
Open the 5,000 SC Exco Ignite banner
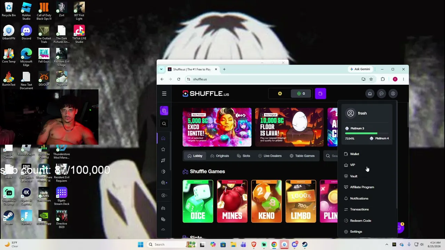[x=217, y=127]
